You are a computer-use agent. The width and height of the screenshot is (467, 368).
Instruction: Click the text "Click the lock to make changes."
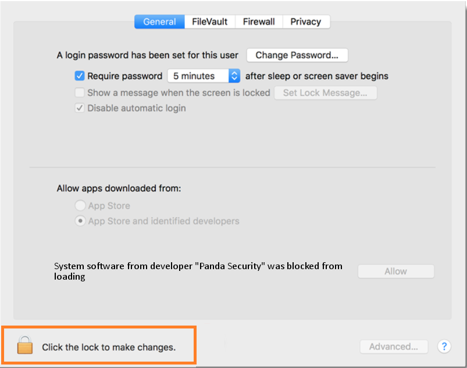[109, 347]
